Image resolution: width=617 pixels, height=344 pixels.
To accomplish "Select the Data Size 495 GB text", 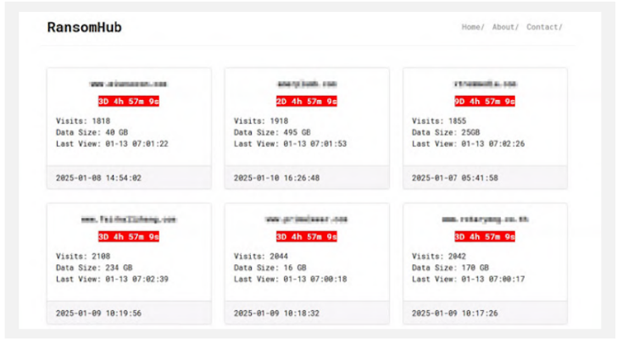I will pos(272,132).
